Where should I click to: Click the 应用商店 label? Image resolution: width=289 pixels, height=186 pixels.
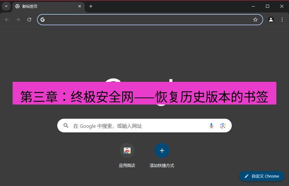(127, 166)
